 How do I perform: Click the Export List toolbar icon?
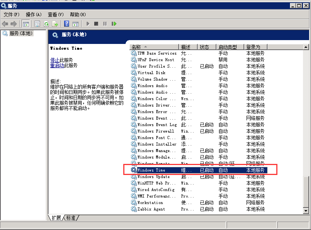[x=55, y=24]
